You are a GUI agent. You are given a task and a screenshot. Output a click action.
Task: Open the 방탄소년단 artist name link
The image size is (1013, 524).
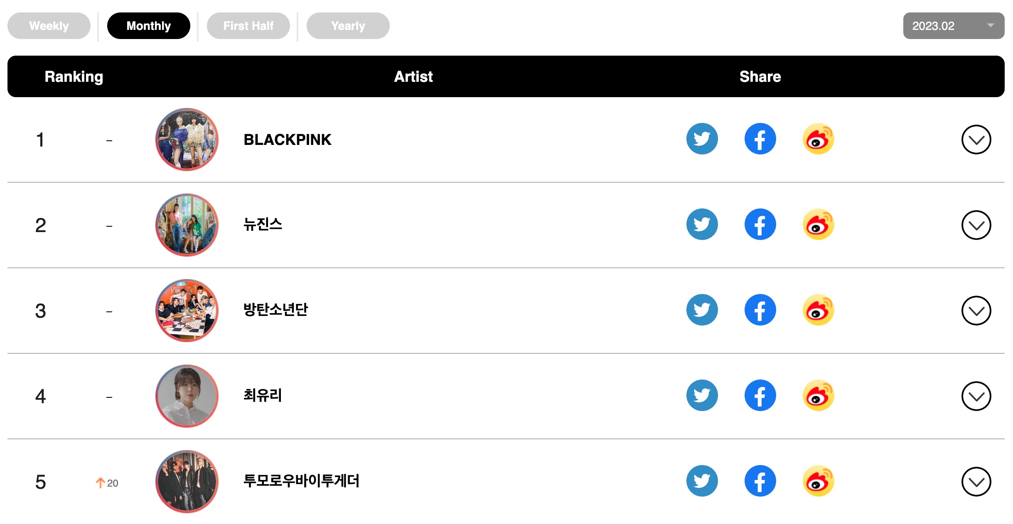click(x=275, y=310)
